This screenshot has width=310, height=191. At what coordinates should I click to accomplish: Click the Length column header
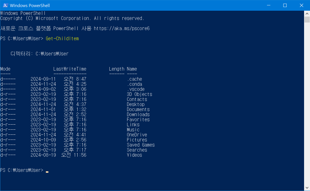coord(117,69)
